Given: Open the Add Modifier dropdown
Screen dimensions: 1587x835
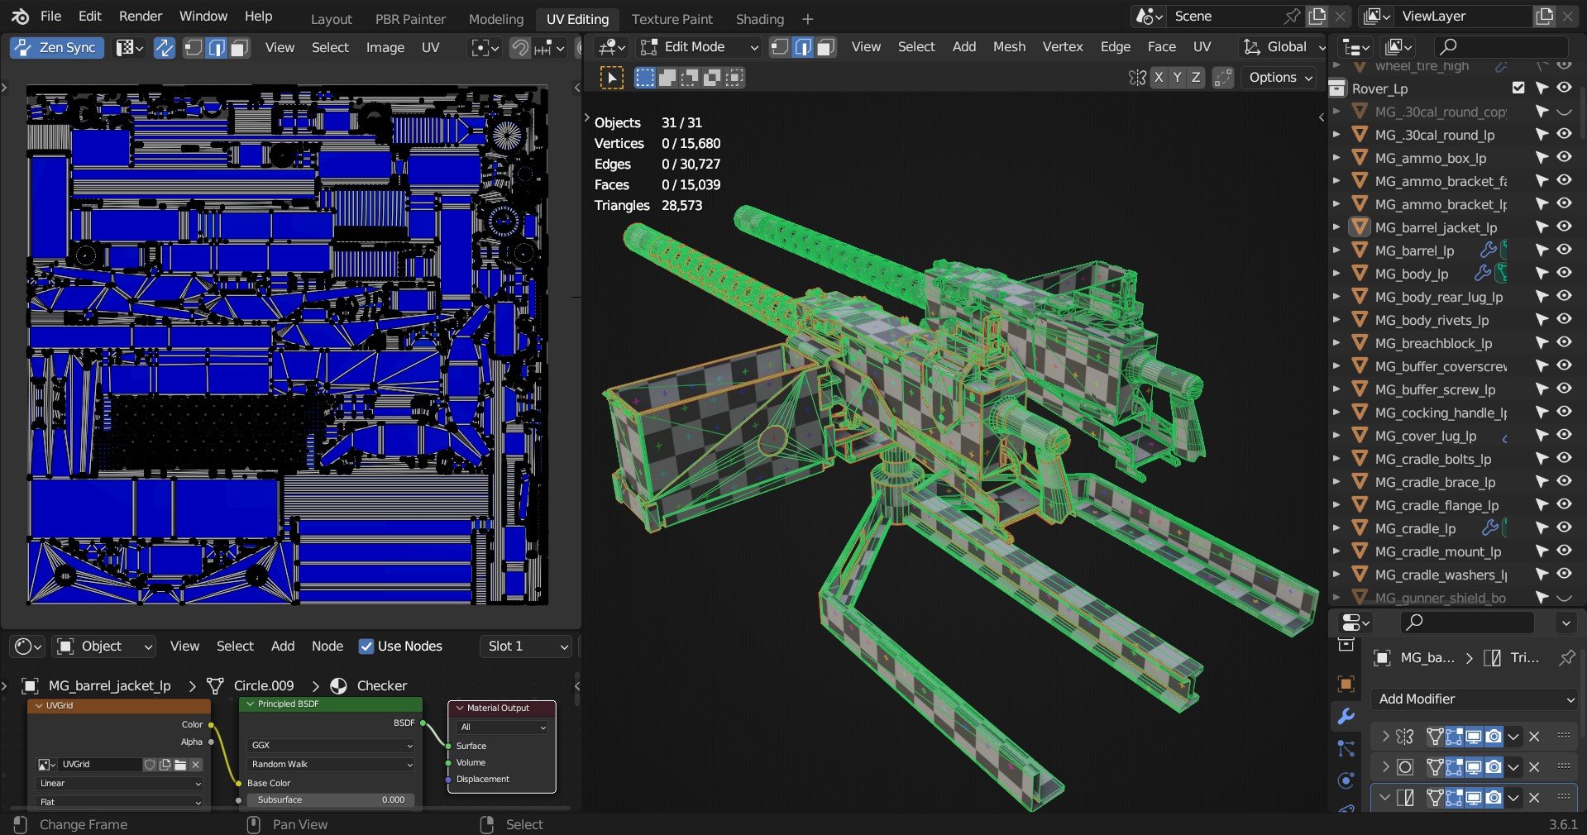Looking at the screenshot, I should tap(1475, 699).
